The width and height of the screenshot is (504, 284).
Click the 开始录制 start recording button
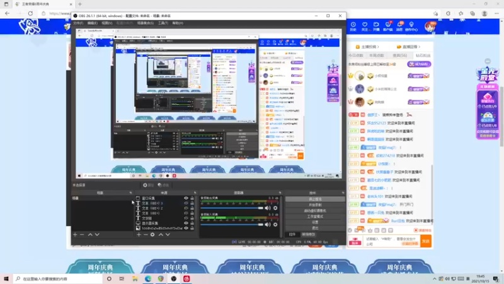click(315, 205)
